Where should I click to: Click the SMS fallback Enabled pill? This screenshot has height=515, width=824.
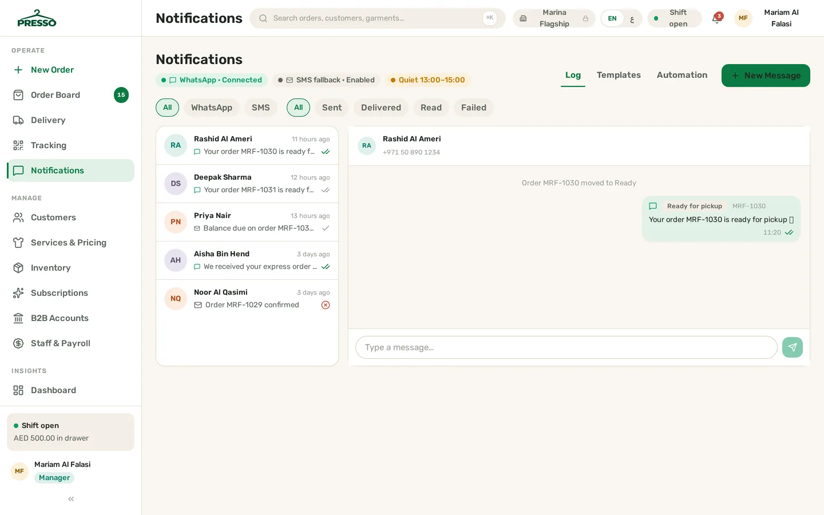pyautogui.click(x=326, y=80)
